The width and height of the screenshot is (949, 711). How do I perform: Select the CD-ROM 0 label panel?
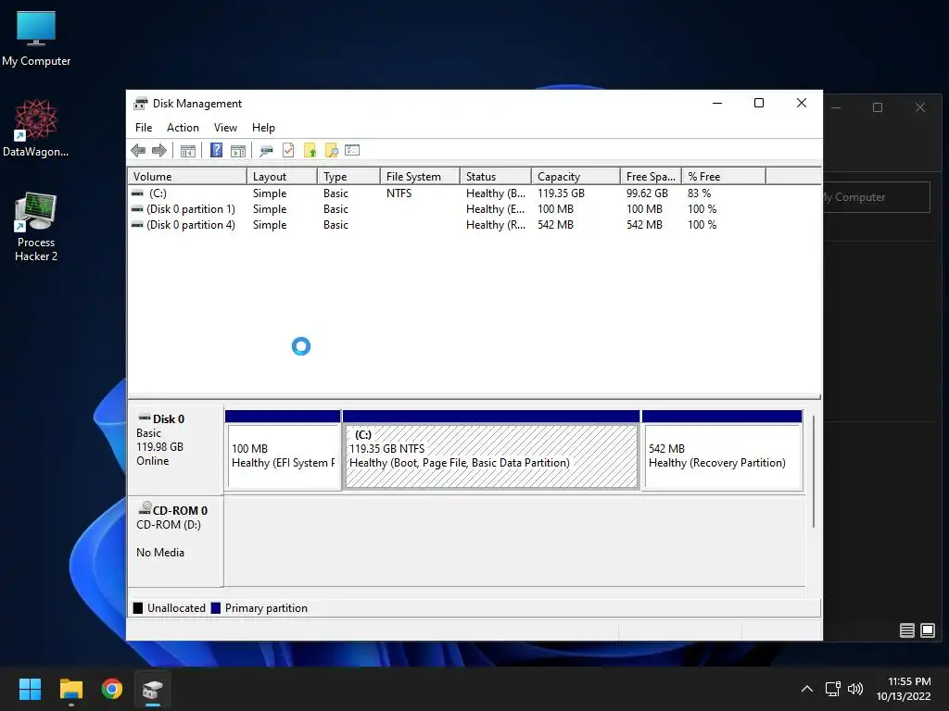[x=175, y=542]
